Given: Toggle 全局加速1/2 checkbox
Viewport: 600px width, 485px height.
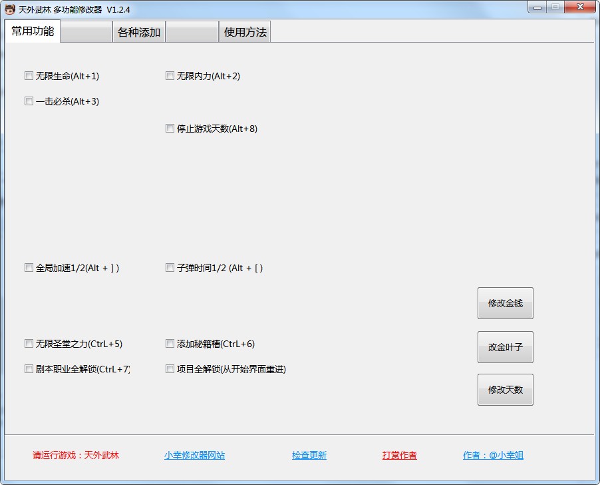Looking at the screenshot, I should tap(29, 268).
